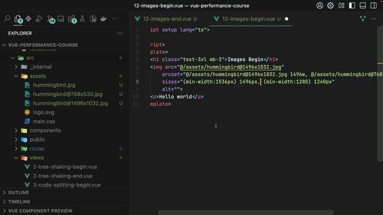Open Source Control with 14 changes

pyautogui.click(x=50, y=19)
